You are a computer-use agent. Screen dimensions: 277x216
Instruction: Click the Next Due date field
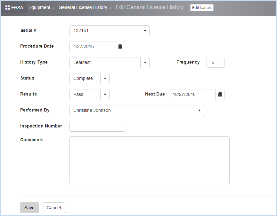point(192,94)
